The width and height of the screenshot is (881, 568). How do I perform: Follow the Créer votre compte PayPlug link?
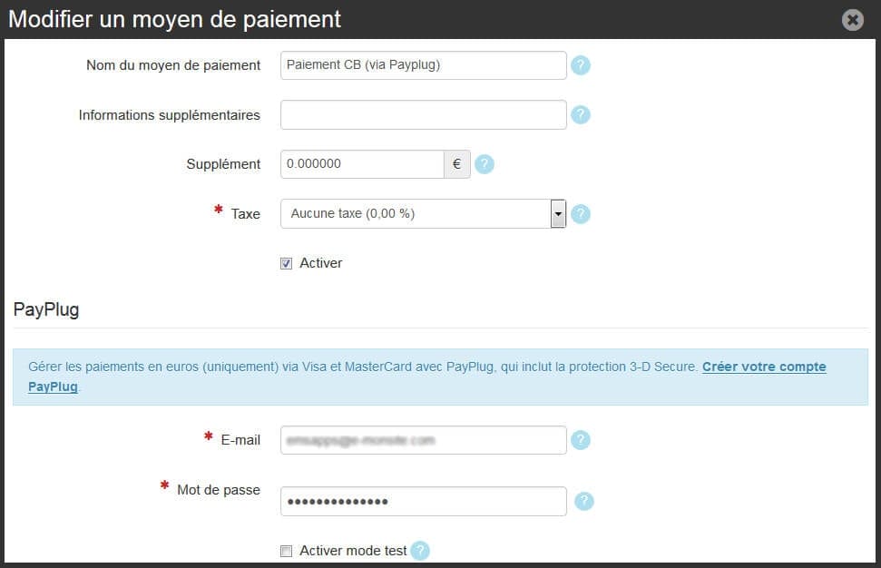[x=763, y=367]
